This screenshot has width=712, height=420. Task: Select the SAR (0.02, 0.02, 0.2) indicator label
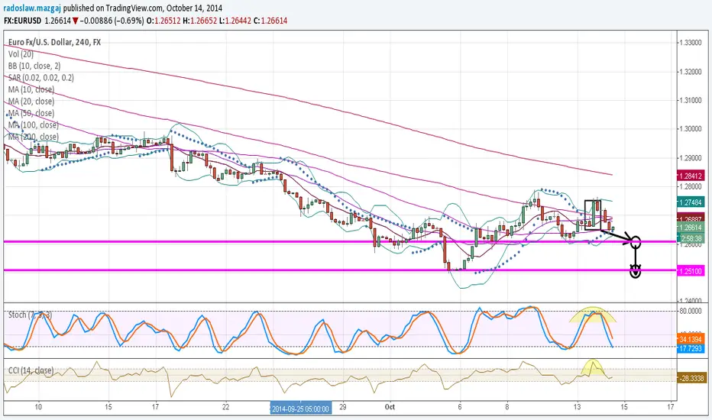pos(40,78)
